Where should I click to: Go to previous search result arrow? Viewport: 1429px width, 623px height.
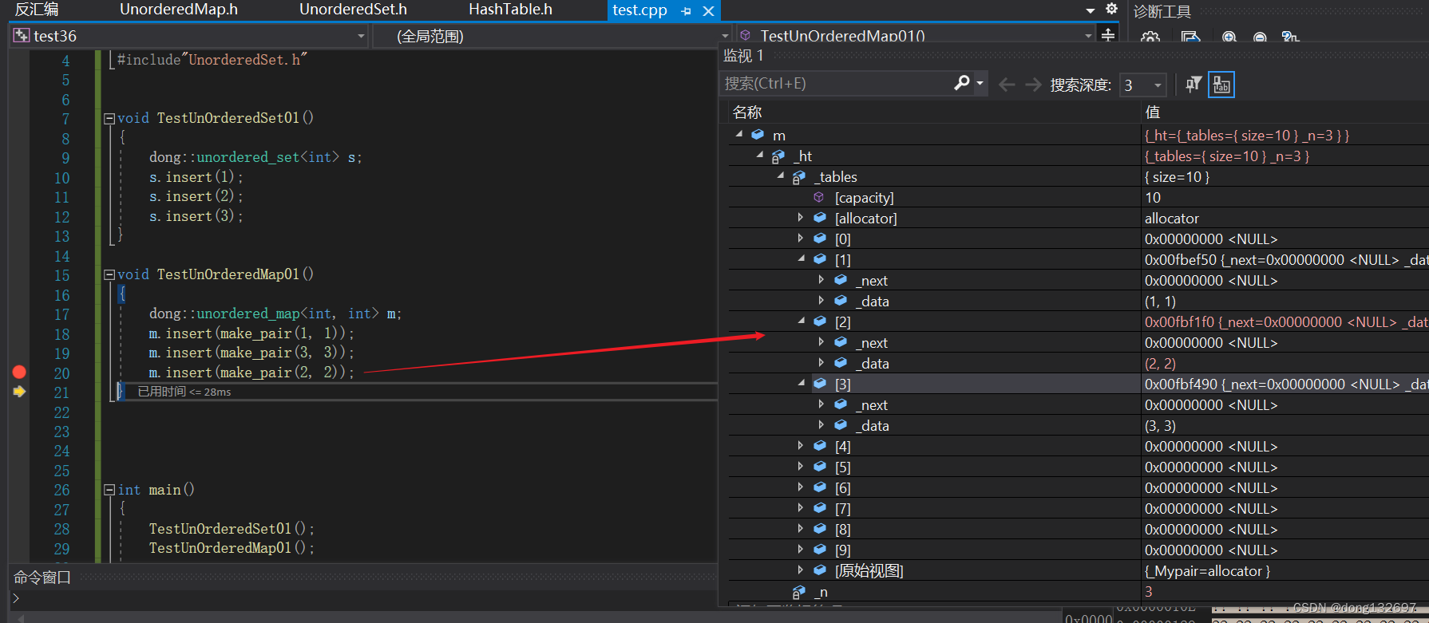click(1007, 85)
